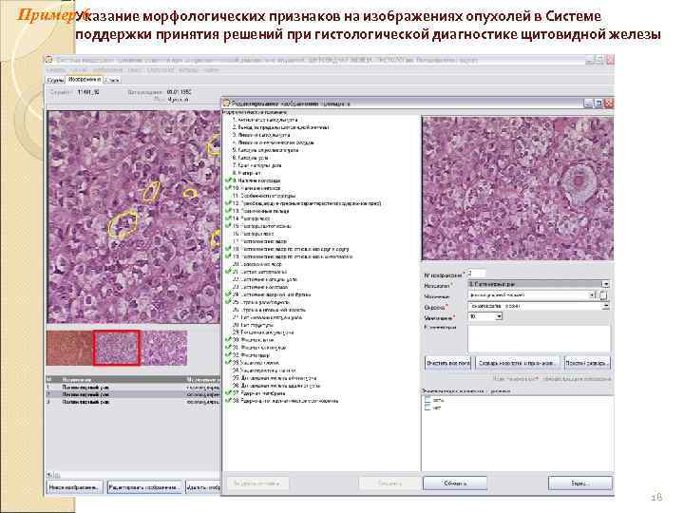This screenshot has height=513, width=684.
Task: Select table row 3 'Папиллярный рак'
Action: 133,402
